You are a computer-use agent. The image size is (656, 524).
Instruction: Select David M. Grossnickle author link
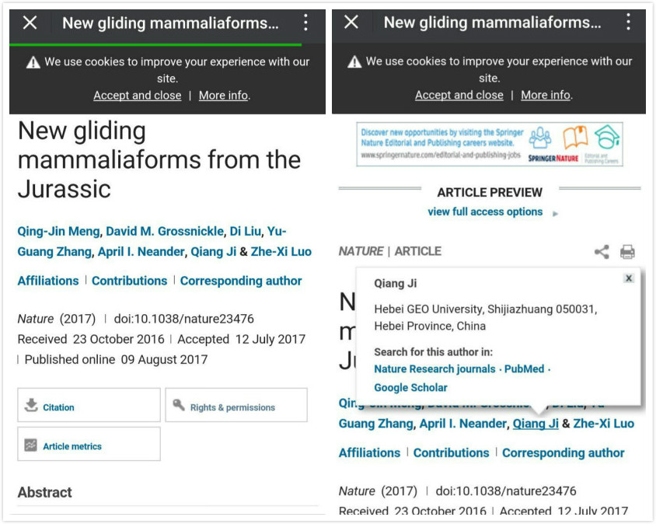click(164, 231)
